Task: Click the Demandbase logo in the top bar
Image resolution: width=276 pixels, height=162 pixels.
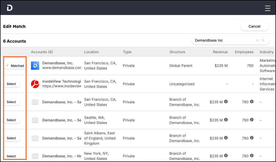Action: 10,8
